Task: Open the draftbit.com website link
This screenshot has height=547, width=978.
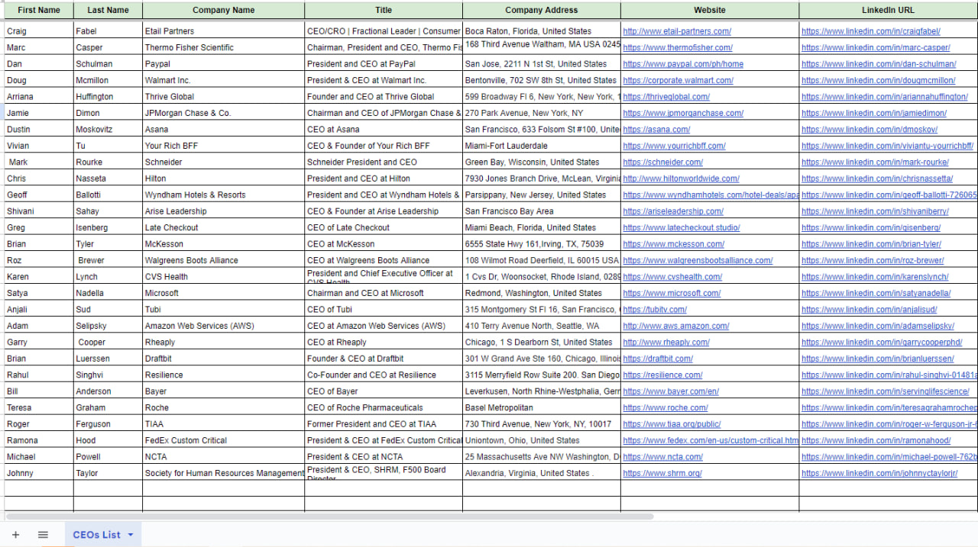Action: coord(658,359)
